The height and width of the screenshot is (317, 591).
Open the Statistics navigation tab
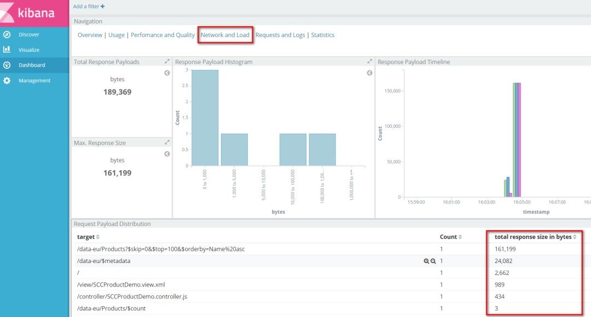click(x=322, y=34)
